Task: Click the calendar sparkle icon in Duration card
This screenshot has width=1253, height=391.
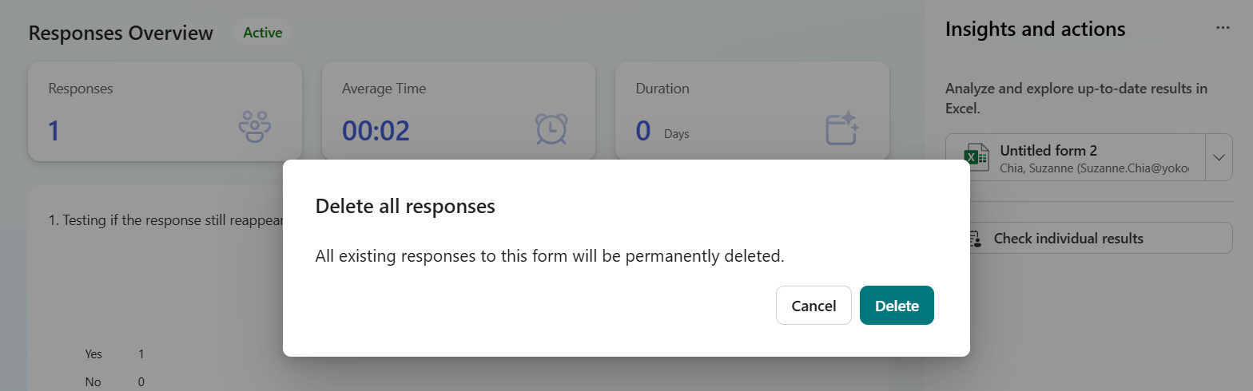Action: pyautogui.click(x=842, y=128)
